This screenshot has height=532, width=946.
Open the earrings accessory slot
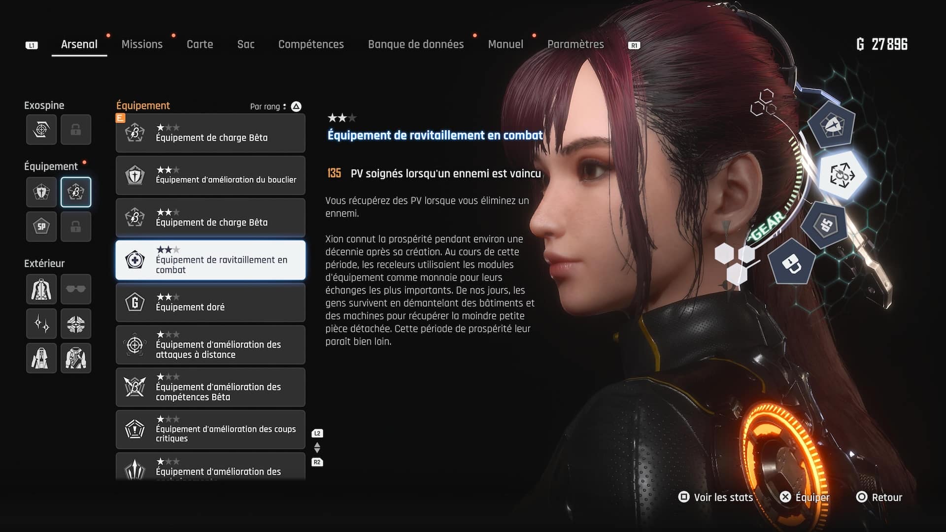41,324
